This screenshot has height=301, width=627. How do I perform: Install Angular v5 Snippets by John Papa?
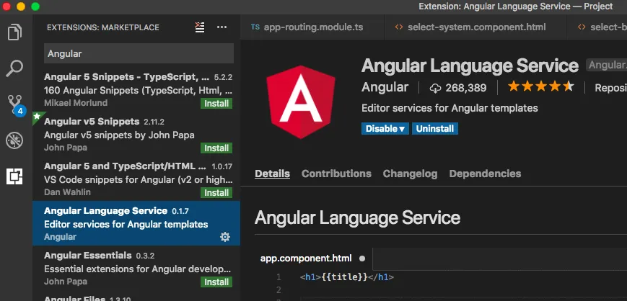(x=216, y=148)
